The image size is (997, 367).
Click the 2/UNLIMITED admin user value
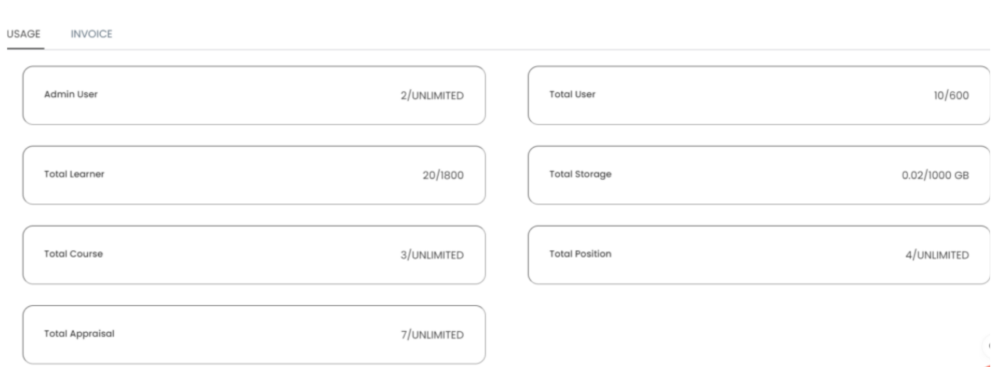(432, 95)
